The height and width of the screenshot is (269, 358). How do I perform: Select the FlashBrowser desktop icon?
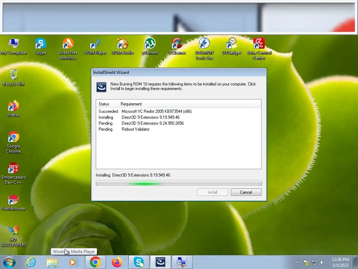pos(14,203)
